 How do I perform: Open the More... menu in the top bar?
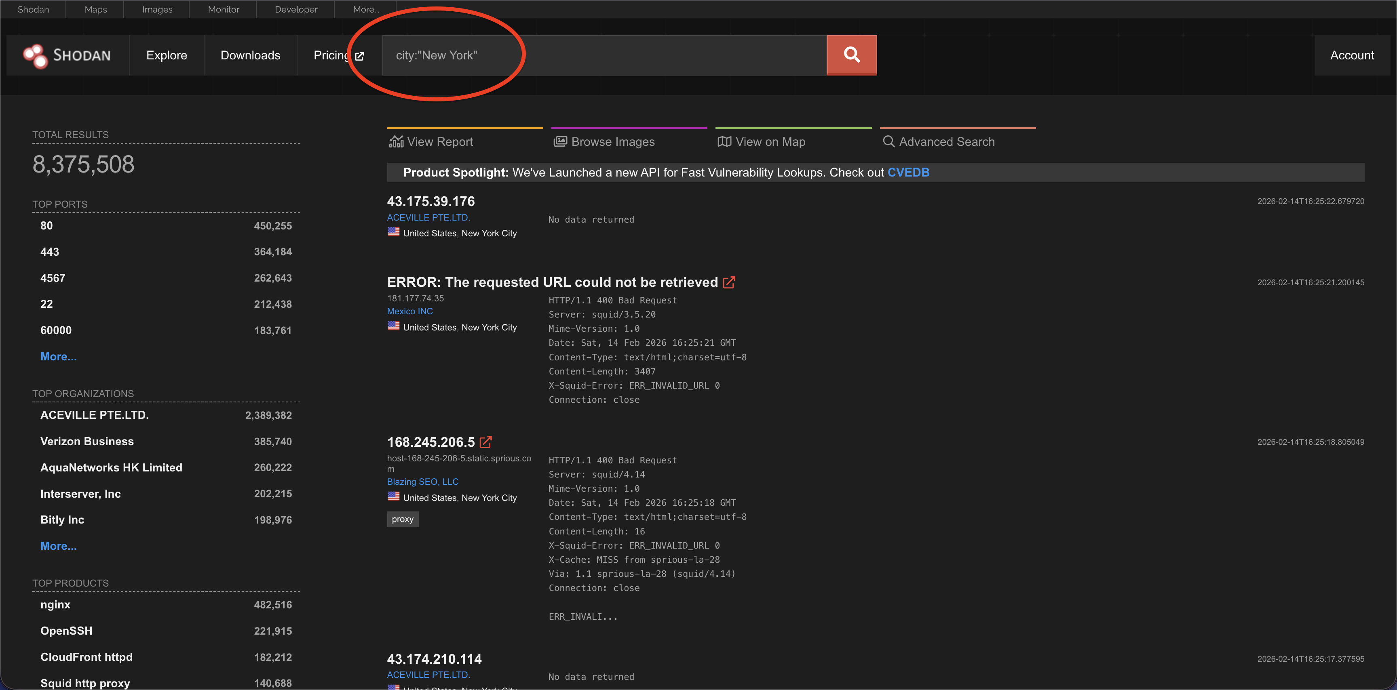pos(365,9)
